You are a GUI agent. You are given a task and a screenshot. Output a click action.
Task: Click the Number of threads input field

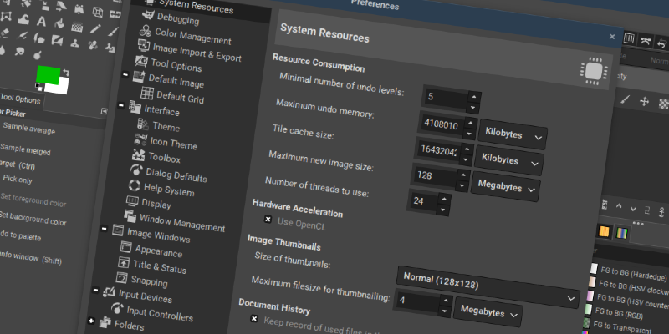click(422, 200)
